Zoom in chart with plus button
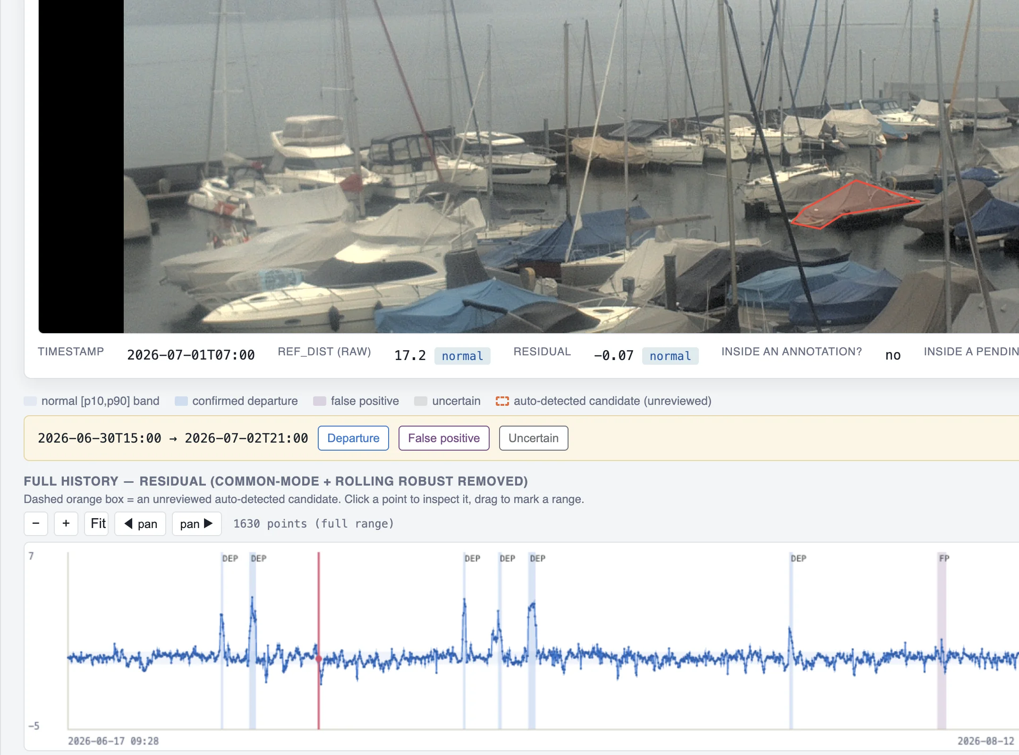The image size is (1019, 755). (x=66, y=523)
